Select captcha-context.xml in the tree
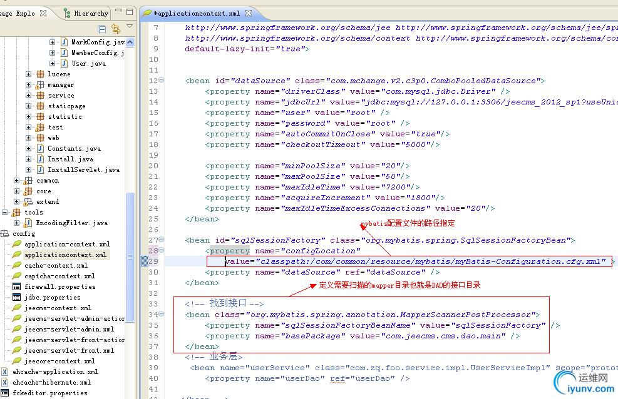Viewport: 618px width, 399px height. 59,276
